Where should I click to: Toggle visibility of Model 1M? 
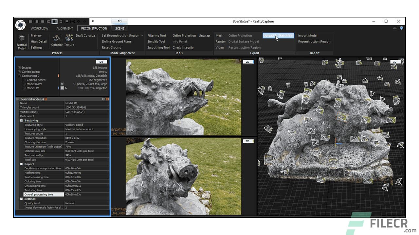tap(62, 88)
